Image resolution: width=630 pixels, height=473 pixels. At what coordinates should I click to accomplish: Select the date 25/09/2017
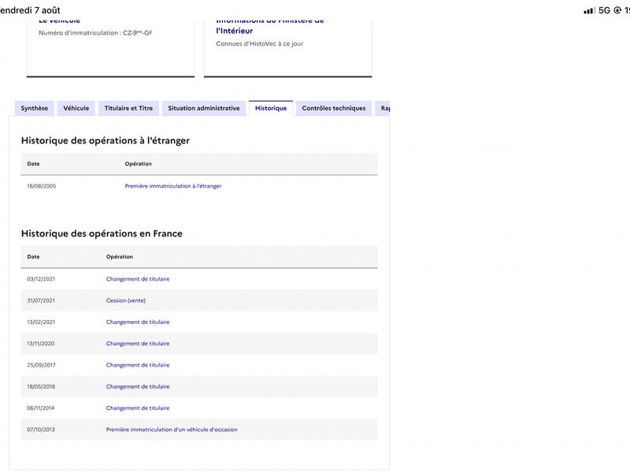[41, 365]
